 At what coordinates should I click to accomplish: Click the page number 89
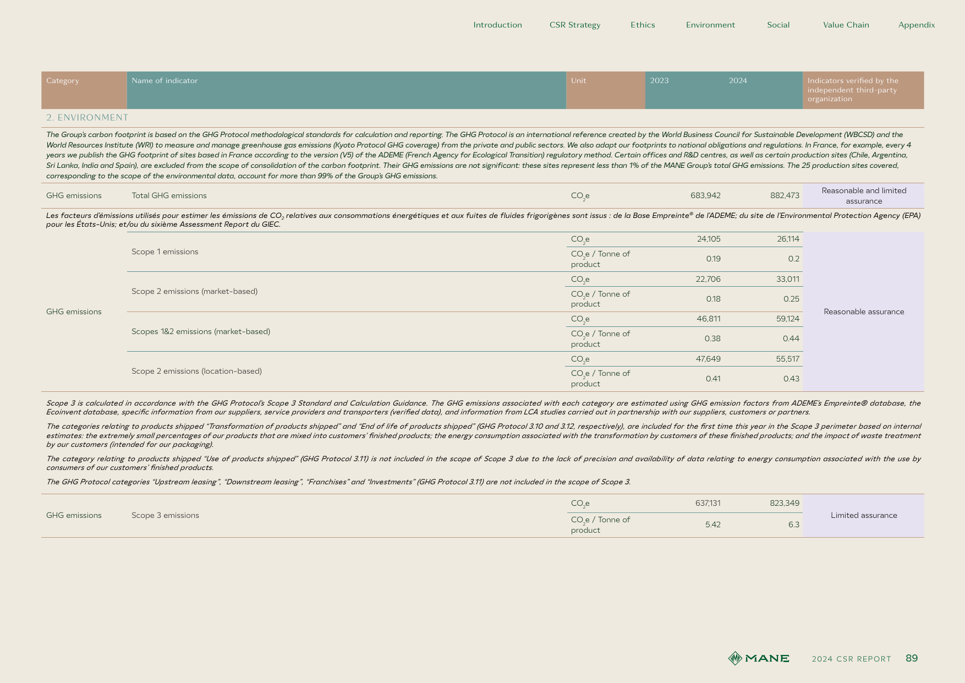tap(912, 658)
